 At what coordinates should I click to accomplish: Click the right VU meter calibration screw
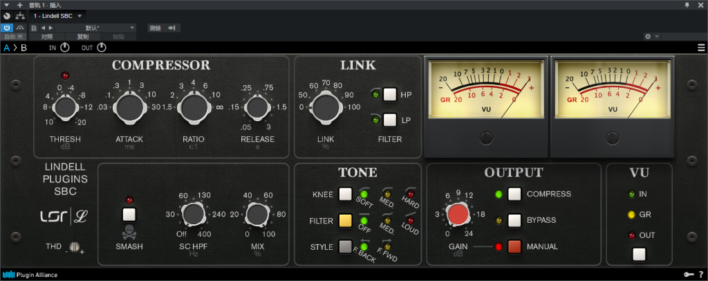[613, 138]
